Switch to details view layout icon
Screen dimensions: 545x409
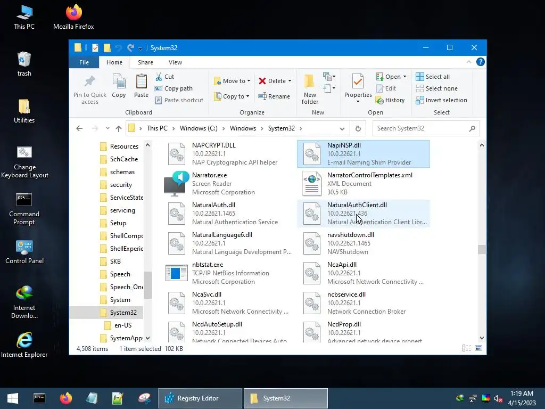(x=466, y=348)
